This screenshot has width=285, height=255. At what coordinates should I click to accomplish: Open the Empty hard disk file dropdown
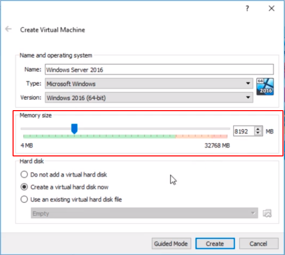pos(144,213)
